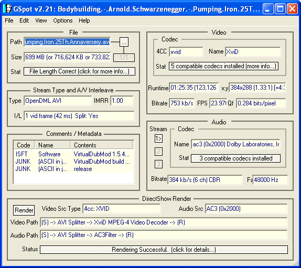Select audio stream 1 button
The width and height of the screenshot is (301, 268).
(158, 138)
